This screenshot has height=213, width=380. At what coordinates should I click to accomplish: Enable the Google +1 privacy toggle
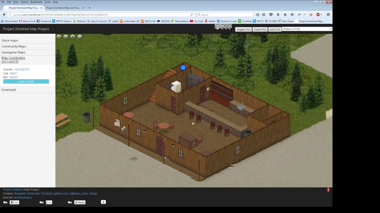tap(42, 202)
